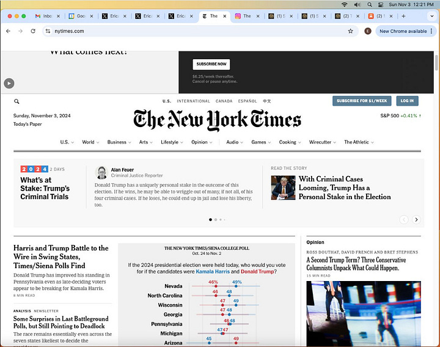Open Harris and Trump Battle headline
Viewport: 440px width, 347px height.
(x=61, y=257)
